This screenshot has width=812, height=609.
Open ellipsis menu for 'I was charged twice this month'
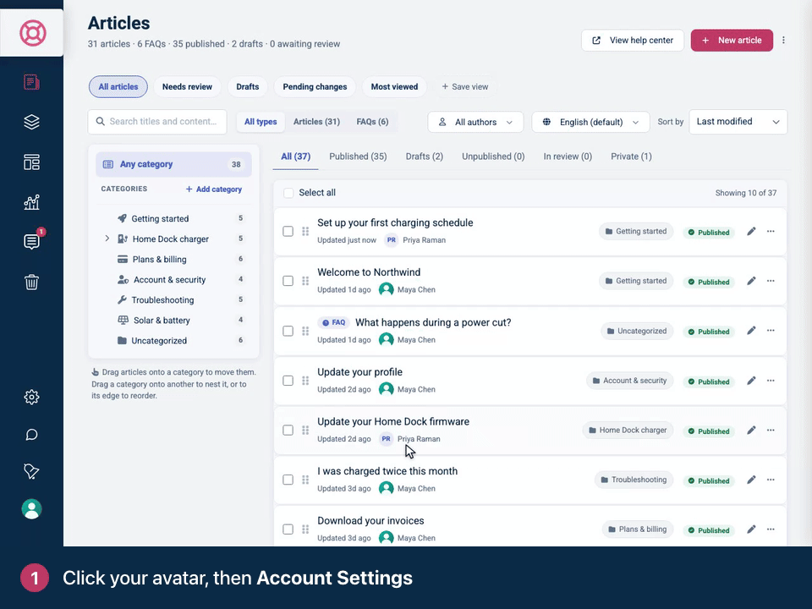pos(771,480)
